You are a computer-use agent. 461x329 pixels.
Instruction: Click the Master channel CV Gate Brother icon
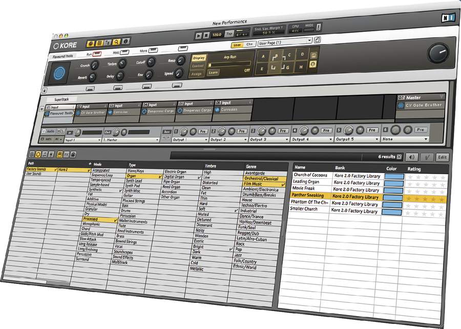(401, 106)
